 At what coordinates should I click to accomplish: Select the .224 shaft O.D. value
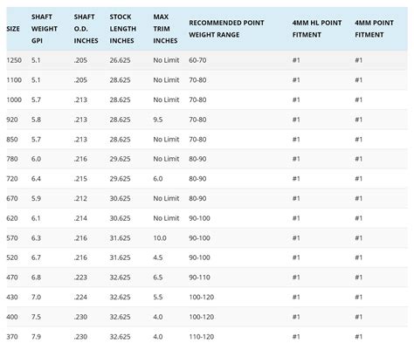tap(80, 297)
